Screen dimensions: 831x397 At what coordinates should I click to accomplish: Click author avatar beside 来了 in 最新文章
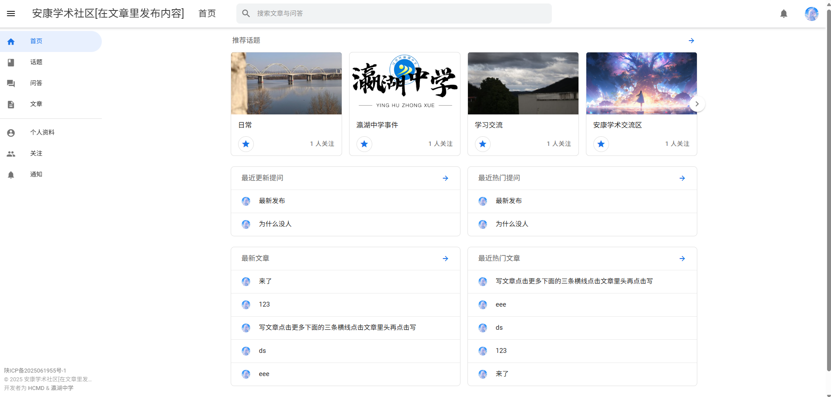pos(246,282)
